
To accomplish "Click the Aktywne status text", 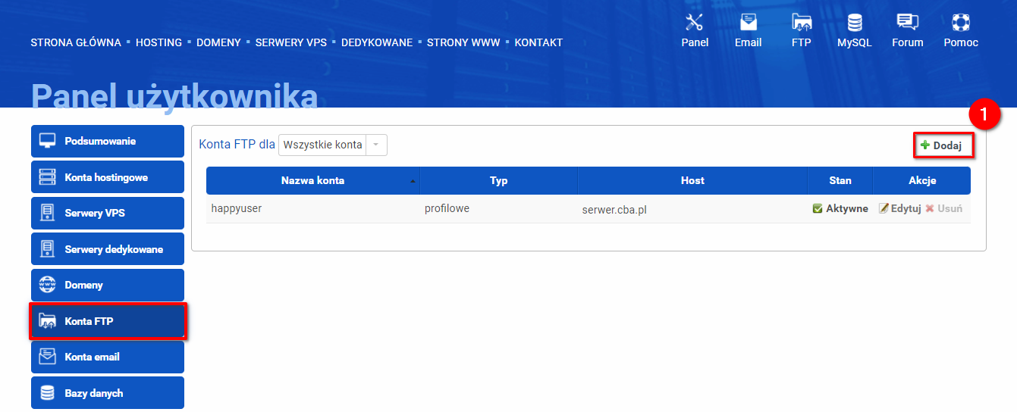I will (x=847, y=208).
